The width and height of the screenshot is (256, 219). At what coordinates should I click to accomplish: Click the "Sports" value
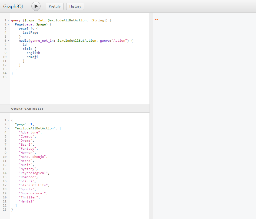coord(26,189)
